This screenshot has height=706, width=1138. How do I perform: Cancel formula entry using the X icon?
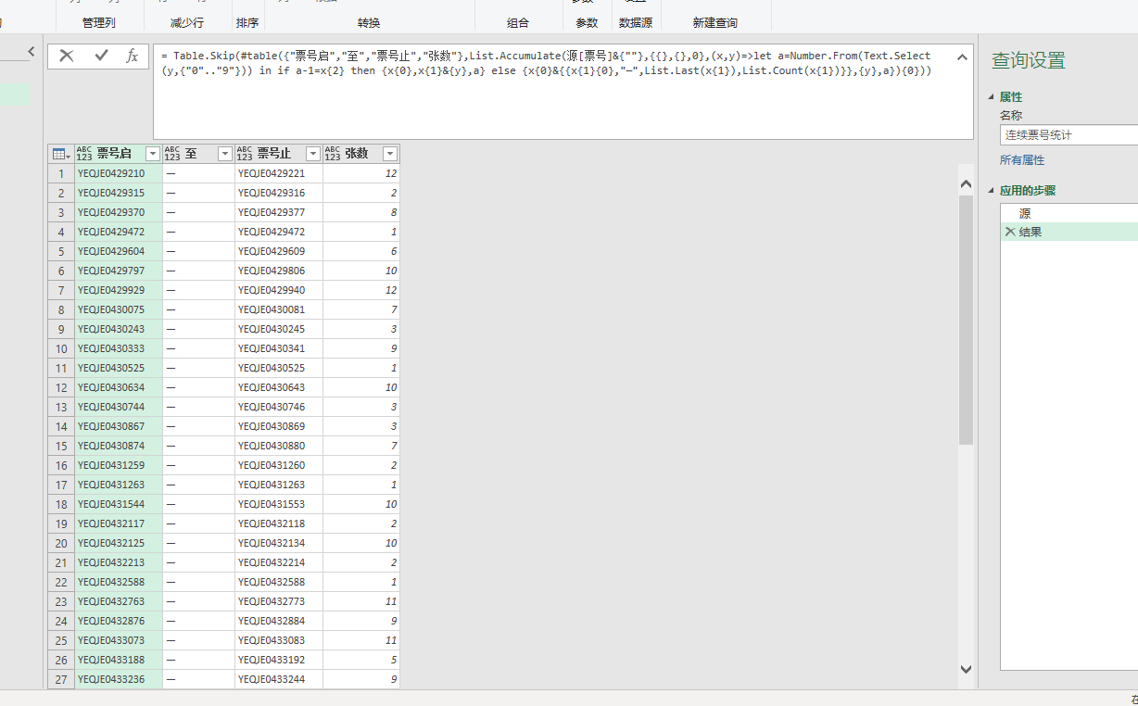click(x=66, y=56)
